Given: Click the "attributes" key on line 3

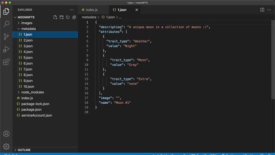Looking at the screenshot, I should (x=110, y=32).
